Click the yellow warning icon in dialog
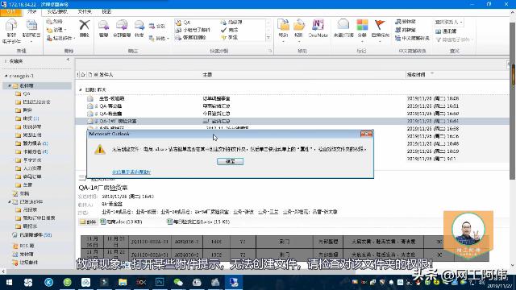The image size is (516, 290). pyautogui.click(x=100, y=149)
